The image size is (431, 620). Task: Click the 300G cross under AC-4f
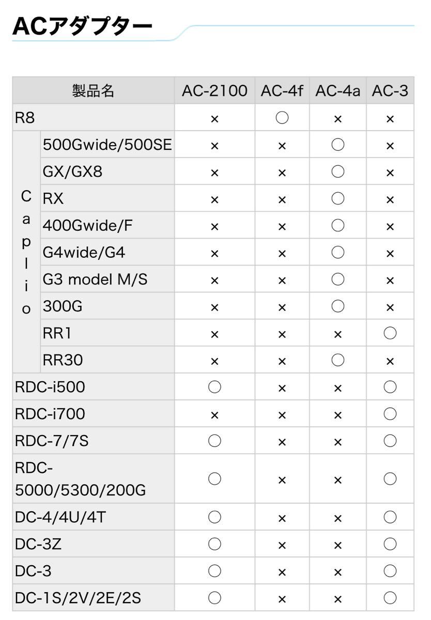point(282,307)
